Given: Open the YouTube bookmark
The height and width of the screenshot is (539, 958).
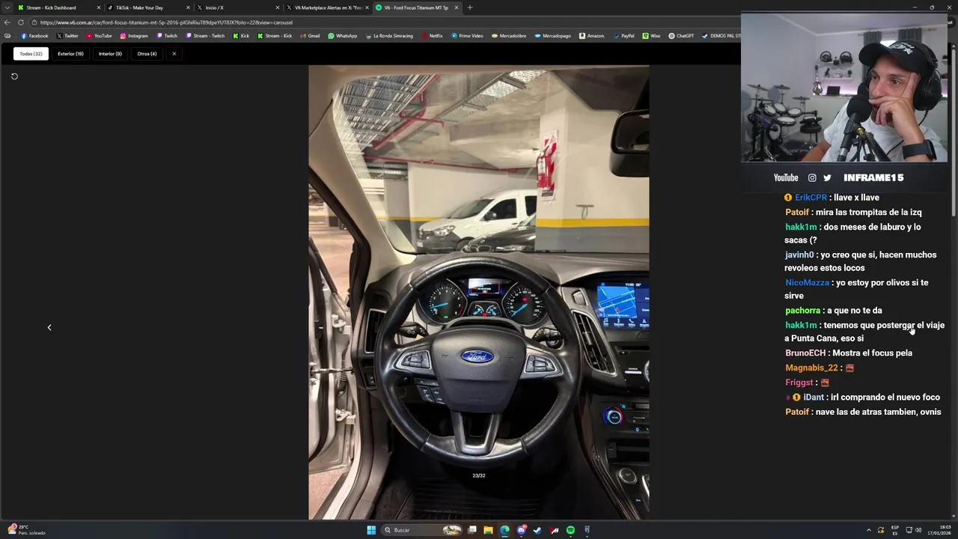Looking at the screenshot, I should [x=99, y=36].
